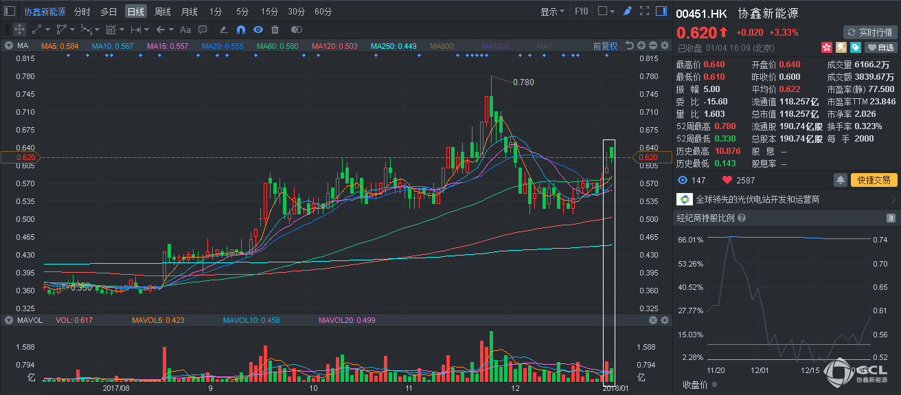Enter fullscreen chart mode
Screen dimensions: 901x395
tap(644, 11)
